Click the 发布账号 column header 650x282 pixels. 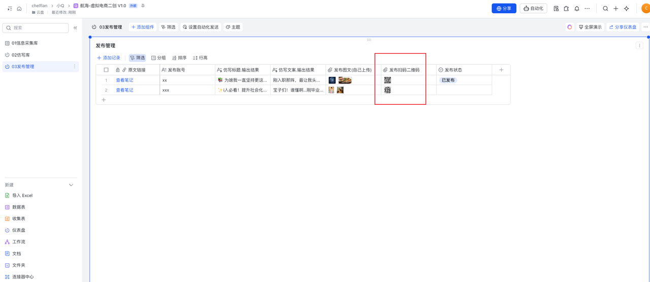point(186,70)
